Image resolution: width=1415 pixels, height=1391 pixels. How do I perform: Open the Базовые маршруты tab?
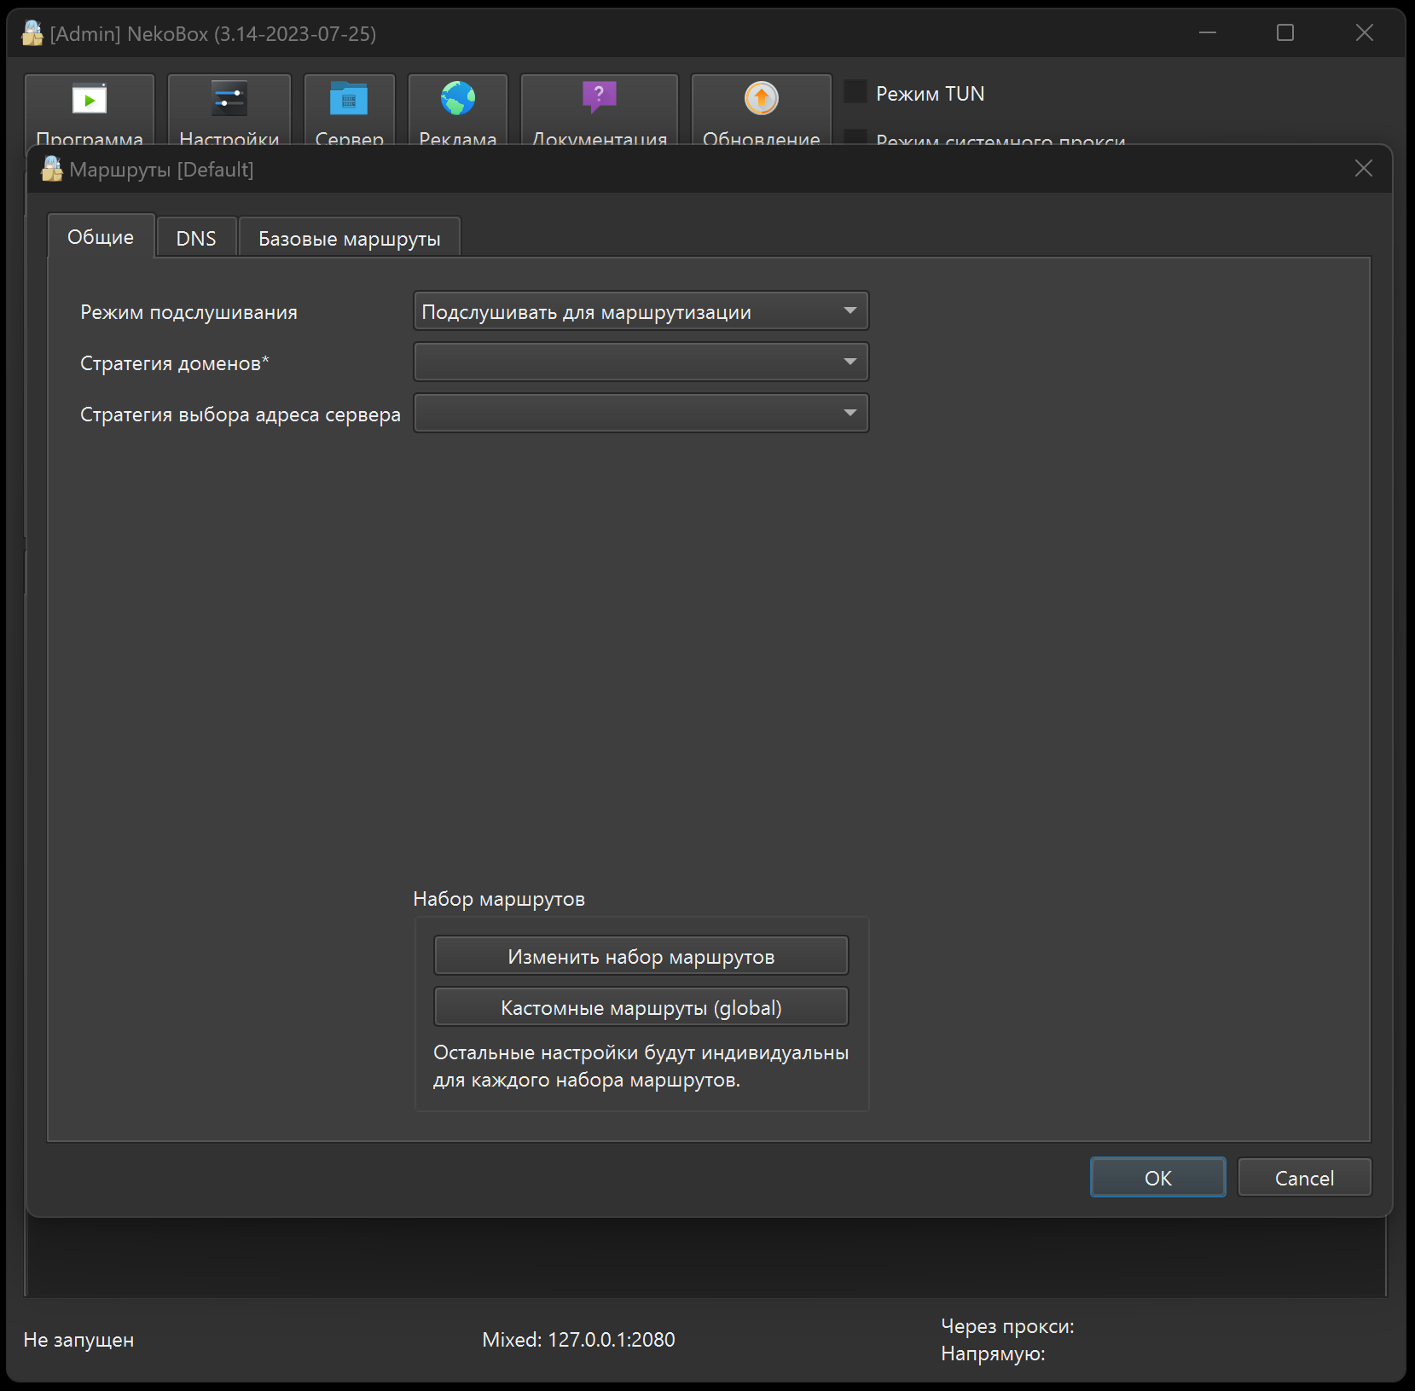tap(349, 239)
